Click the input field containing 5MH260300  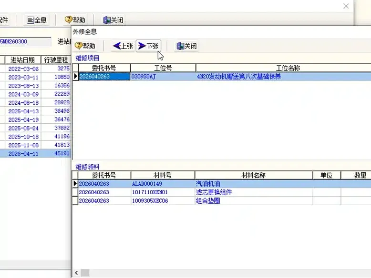click(25, 41)
